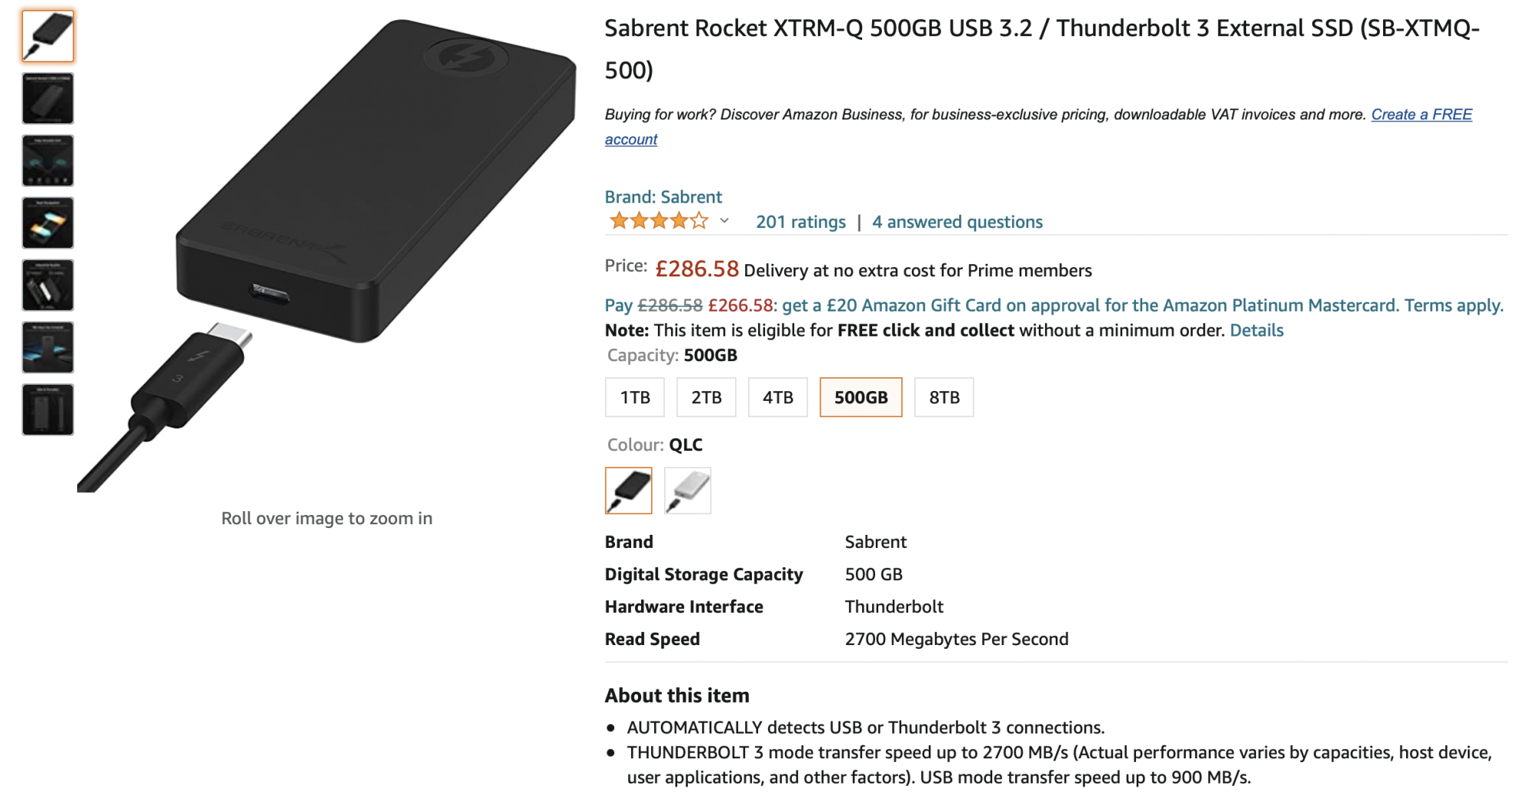Image resolution: width=1530 pixels, height=792 pixels.
Task: Select the silver colour swatch
Action: click(x=688, y=491)
